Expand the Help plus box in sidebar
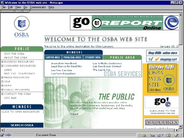Image resolution: width=184 pixels, height=138 pixels. pos(2,82)
